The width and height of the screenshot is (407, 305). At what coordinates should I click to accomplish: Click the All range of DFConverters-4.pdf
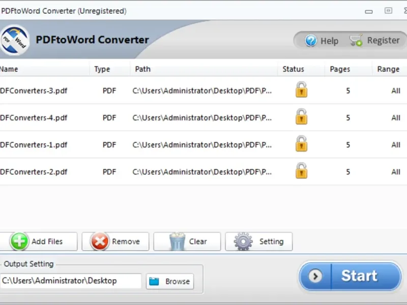[396, 118]
